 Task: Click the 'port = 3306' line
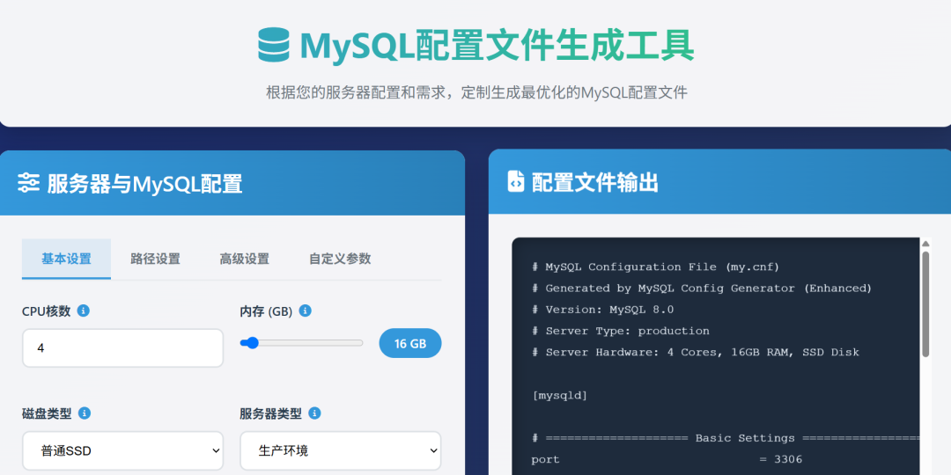tap(667, 460)
